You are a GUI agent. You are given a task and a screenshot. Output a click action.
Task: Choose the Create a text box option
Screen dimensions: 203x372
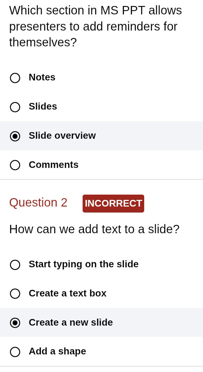15,294
